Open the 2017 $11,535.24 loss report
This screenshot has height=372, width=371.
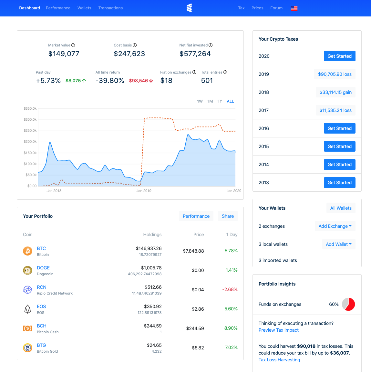tap(335, 110)
